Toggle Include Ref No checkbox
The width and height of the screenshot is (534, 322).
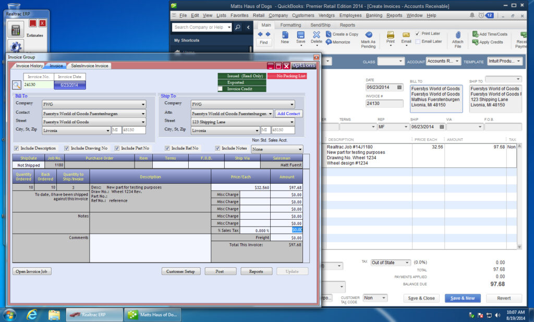click(167, 148)
